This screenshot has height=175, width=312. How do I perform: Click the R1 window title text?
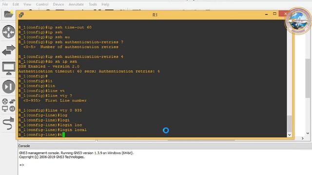coord(155,15)
